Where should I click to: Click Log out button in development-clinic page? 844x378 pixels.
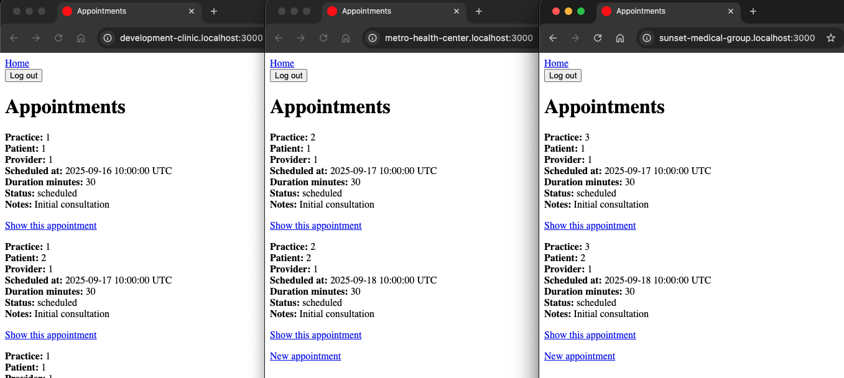click(24, 75)
